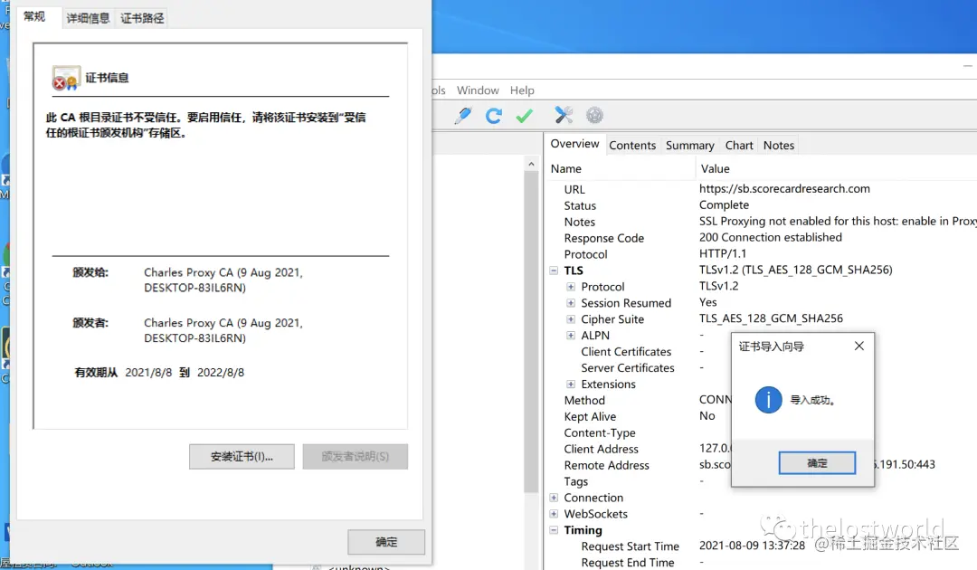This screenshot has width=977, height=570.
Task: Collapse the Timing node
Action: (554, 530)
